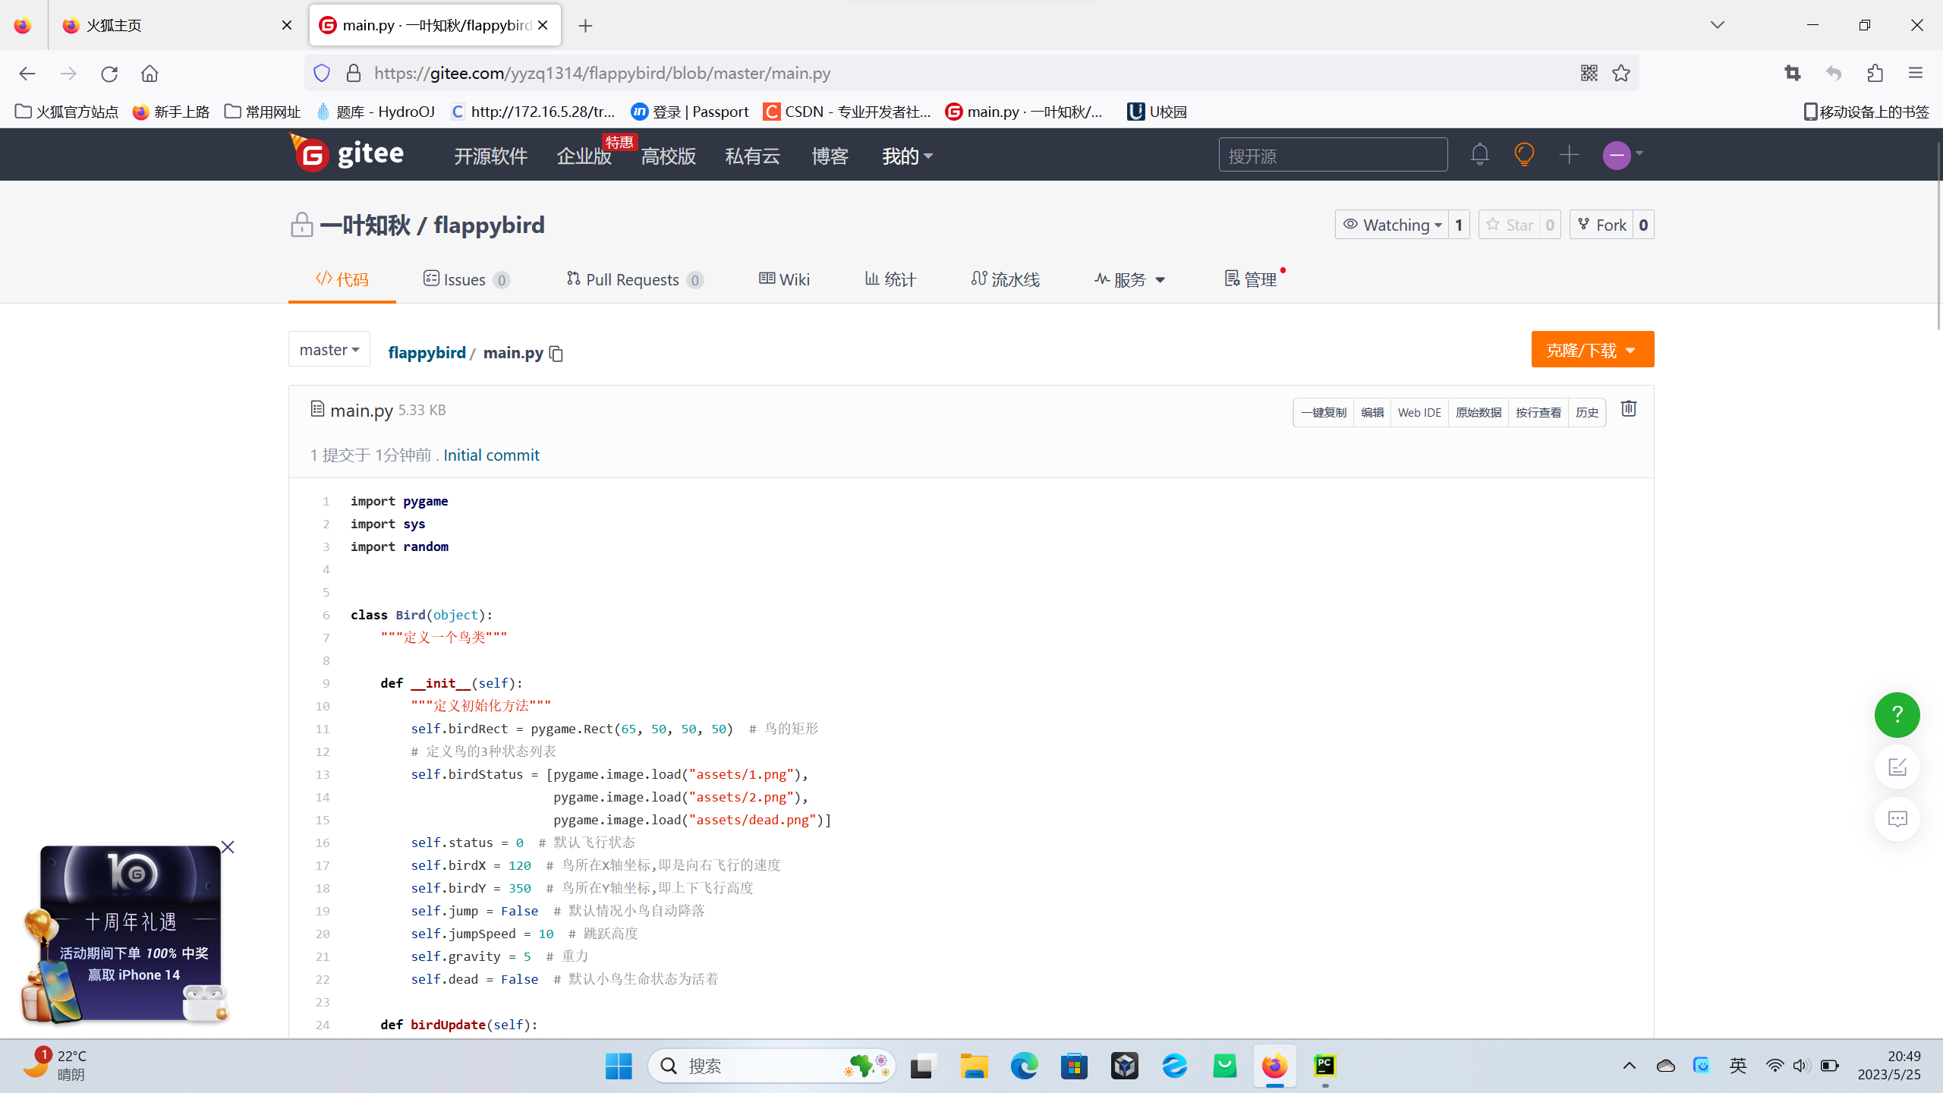The image size is (1943, 1093).
Task: Open PyCharm from the taskbar
Action: (x=1325, y=1066)
